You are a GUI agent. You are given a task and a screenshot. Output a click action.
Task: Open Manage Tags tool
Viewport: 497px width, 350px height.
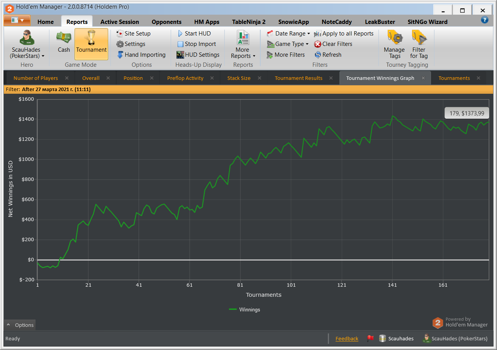point(394,44)
